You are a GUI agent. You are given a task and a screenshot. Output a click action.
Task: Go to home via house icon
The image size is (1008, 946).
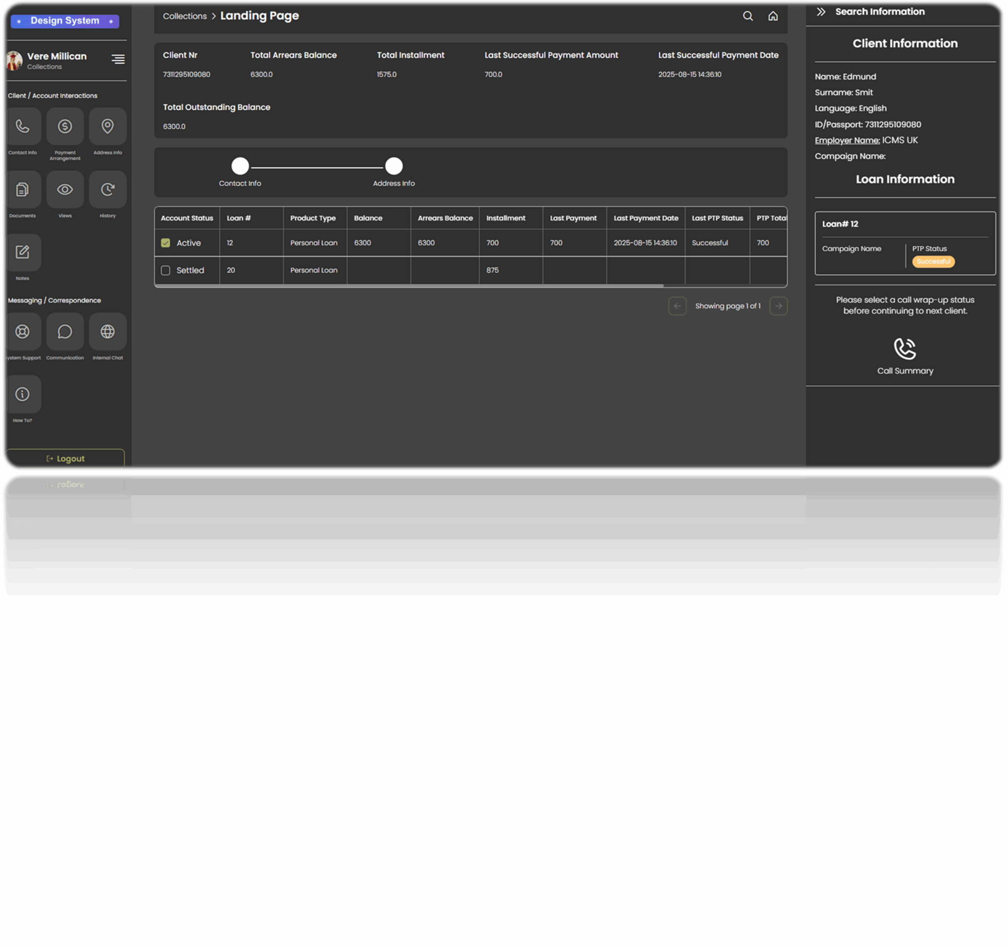[773, 16]
